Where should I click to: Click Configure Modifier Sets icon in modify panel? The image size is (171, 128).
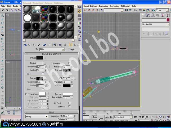tap(166, 34)
